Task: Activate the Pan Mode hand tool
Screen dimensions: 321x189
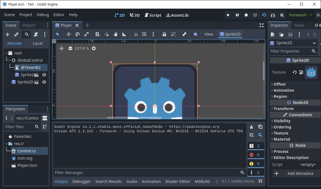Action: [115, 34]
